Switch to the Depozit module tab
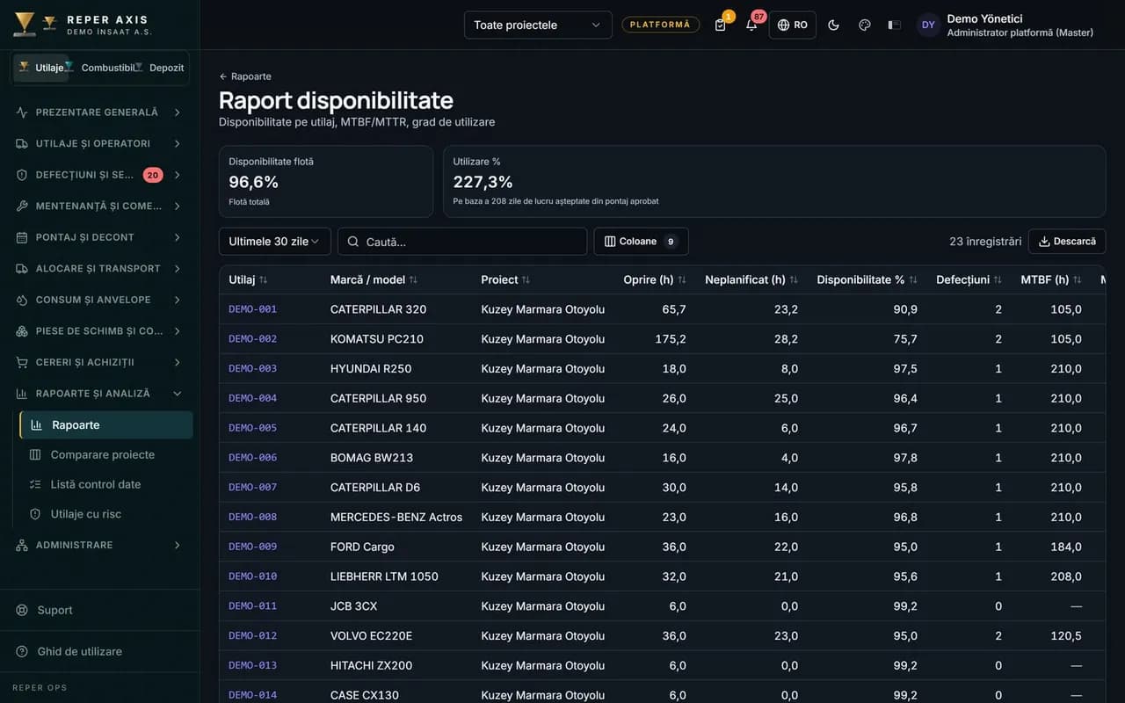The width and height of the screenshot is (1125, 703). click(166, 68)
